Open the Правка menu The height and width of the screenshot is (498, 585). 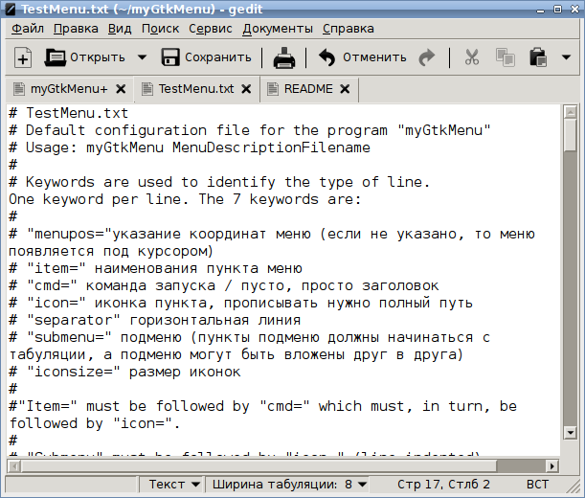(76, 29)
